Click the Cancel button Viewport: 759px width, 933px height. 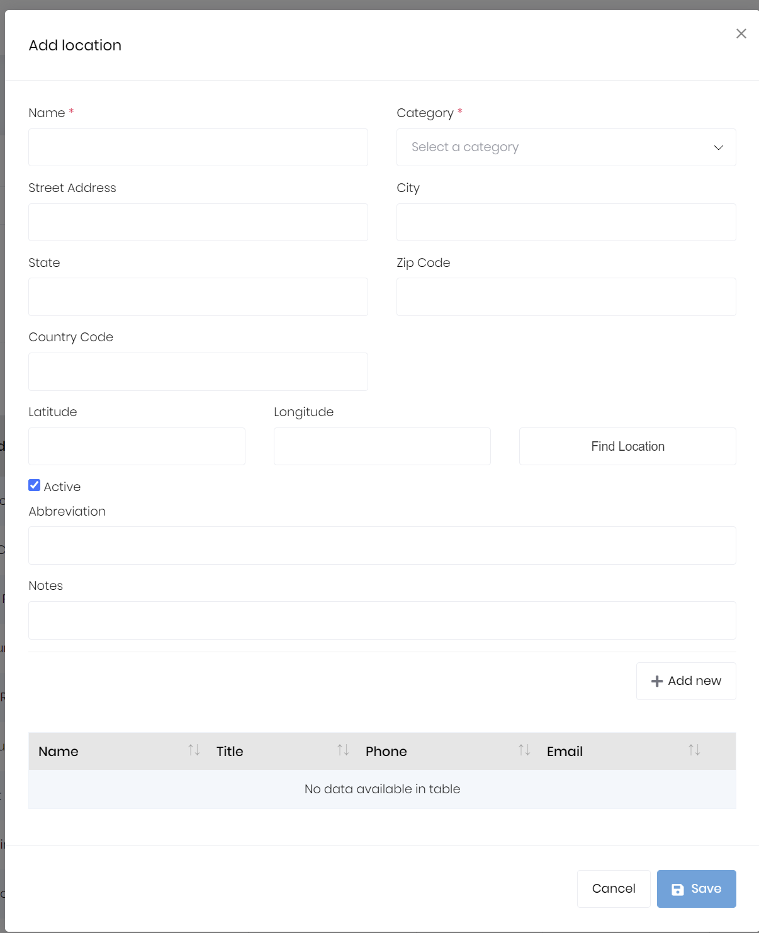point(613,888)
